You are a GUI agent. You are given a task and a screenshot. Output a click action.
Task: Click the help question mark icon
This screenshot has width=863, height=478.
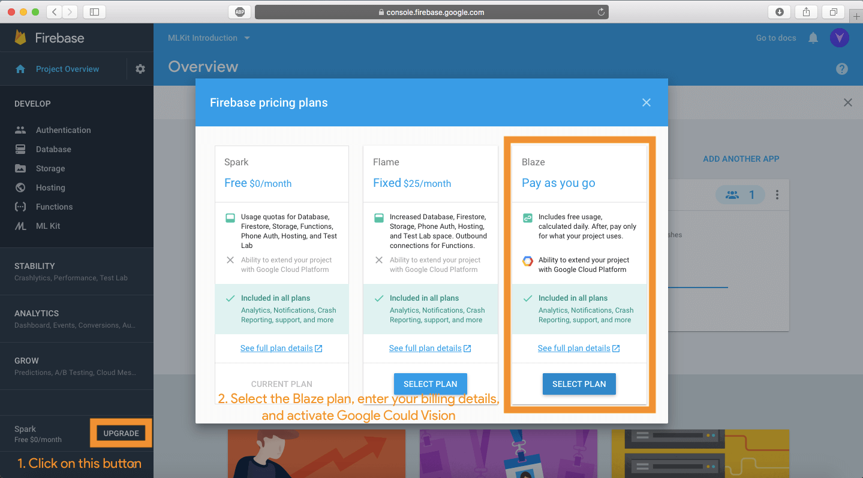842,69
